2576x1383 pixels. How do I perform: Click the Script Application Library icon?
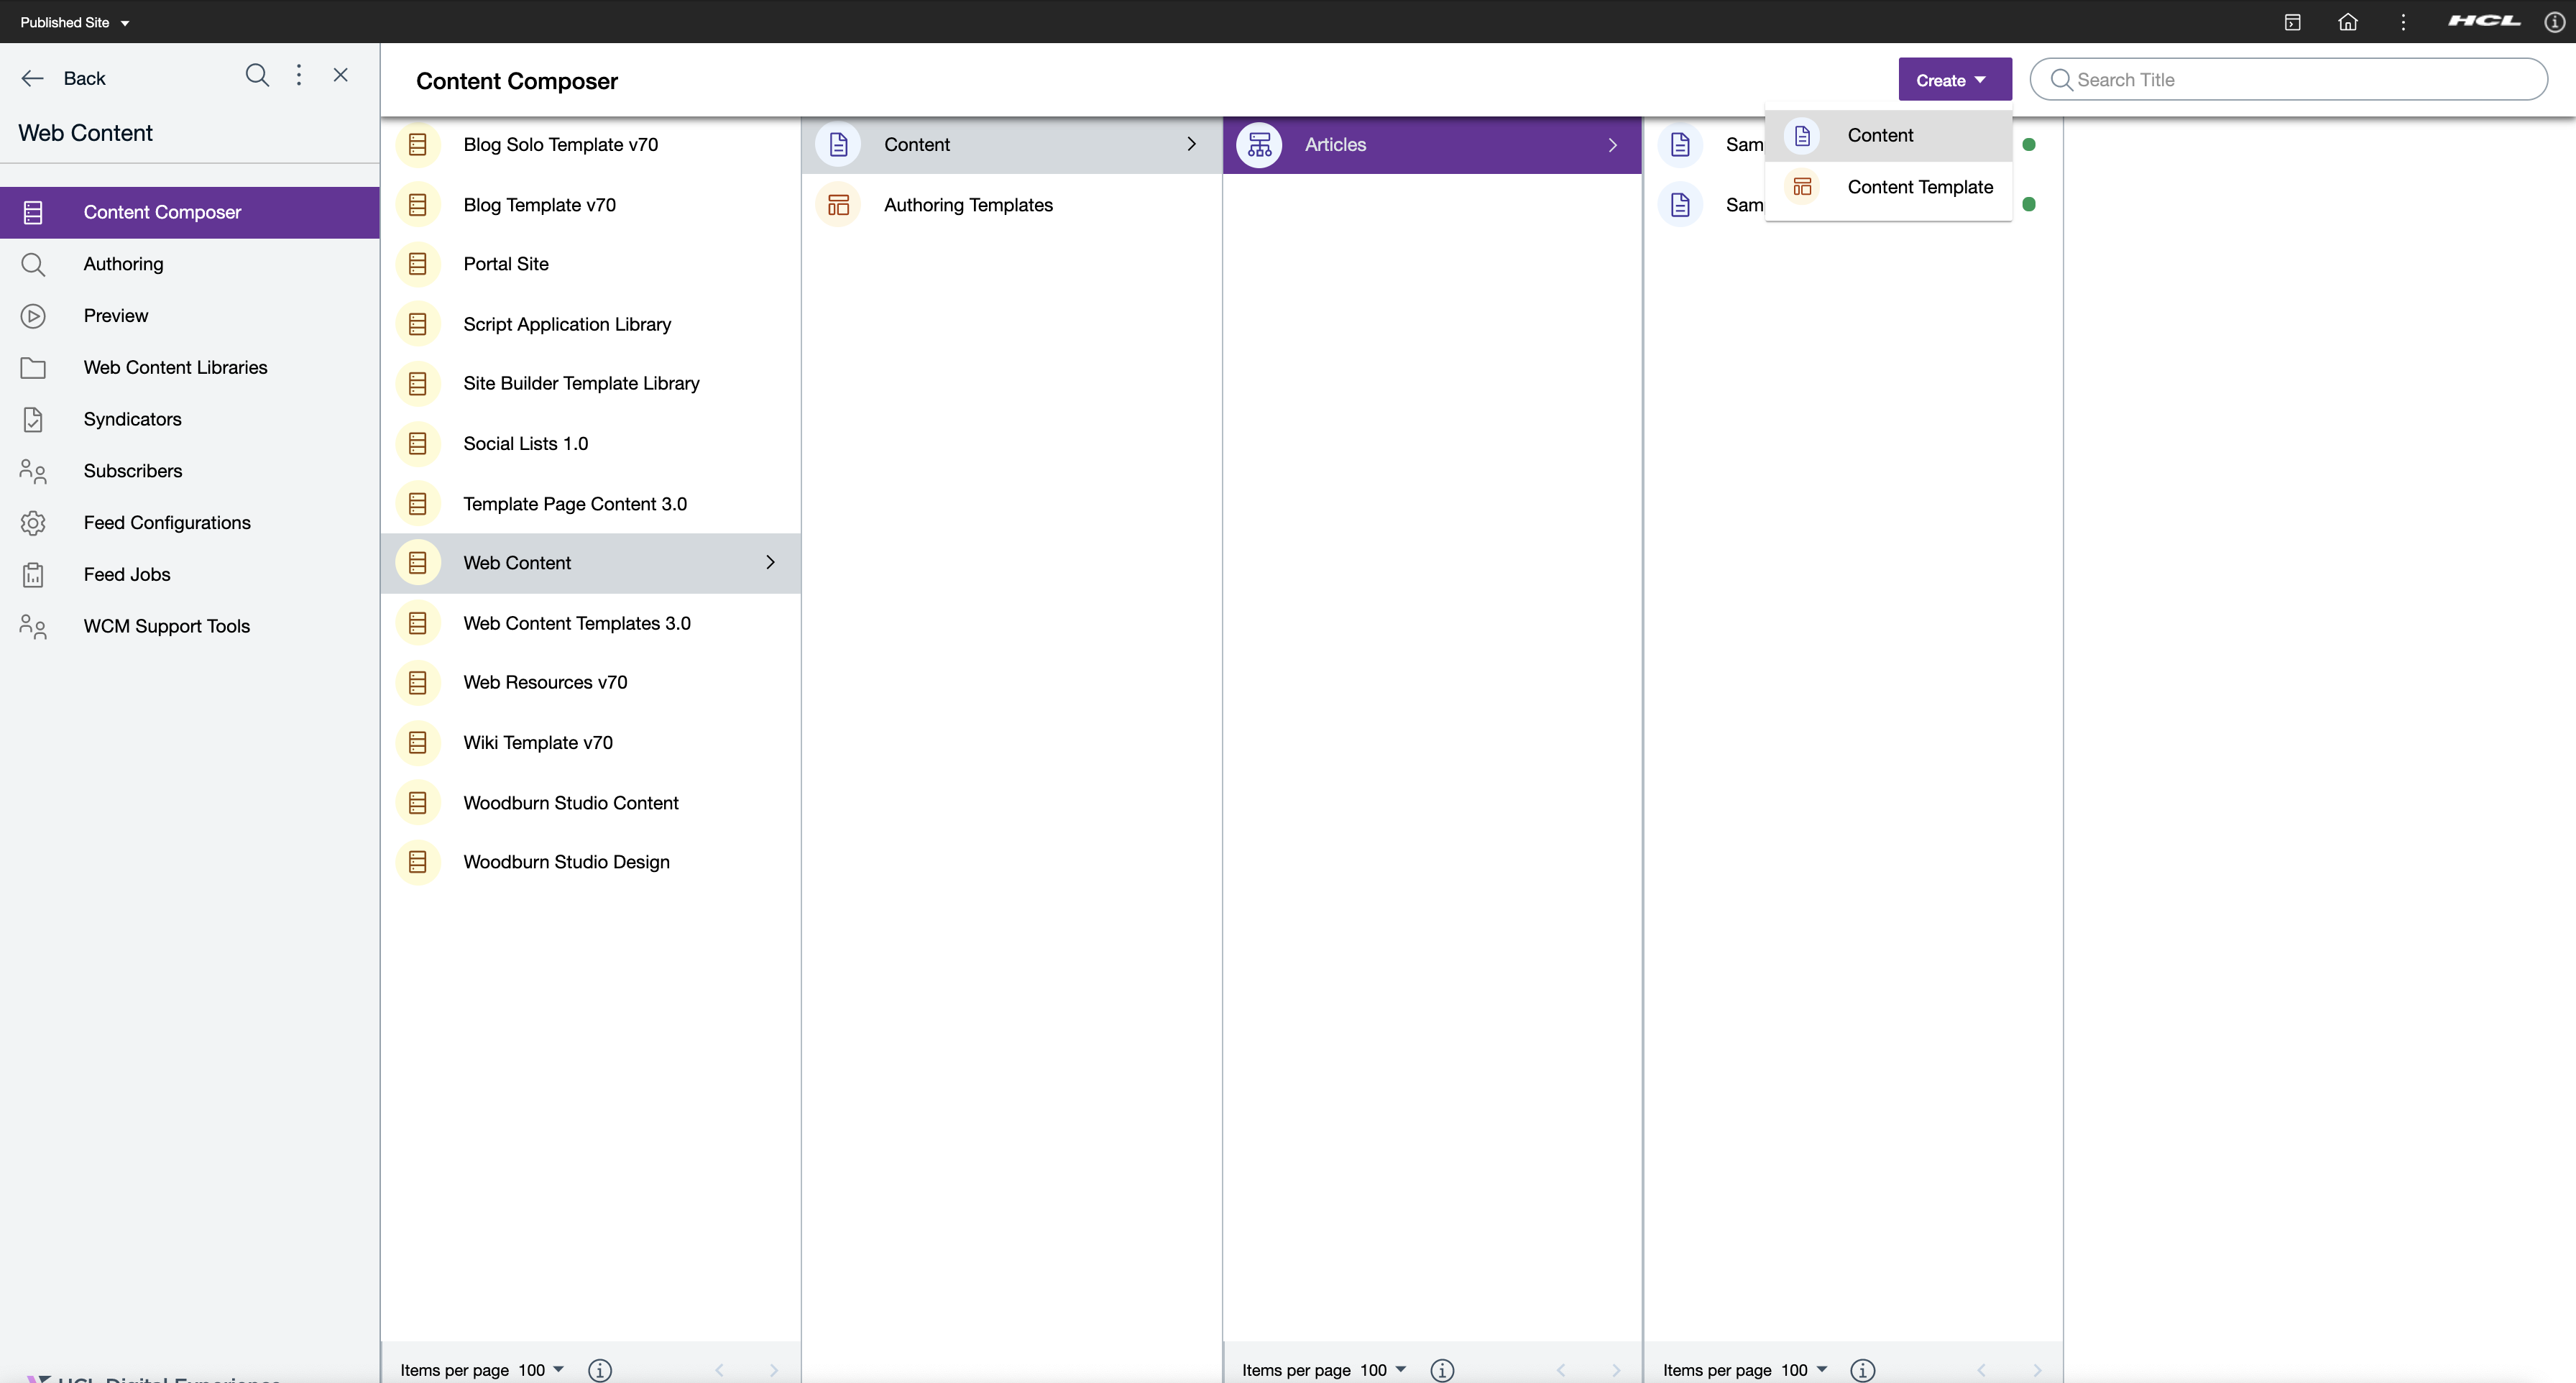[418, 324]
